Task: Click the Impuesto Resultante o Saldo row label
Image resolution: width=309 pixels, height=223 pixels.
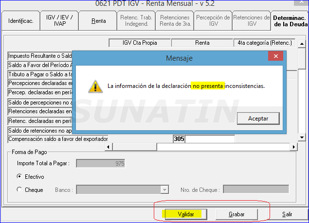Action: [x=40, y=56]
